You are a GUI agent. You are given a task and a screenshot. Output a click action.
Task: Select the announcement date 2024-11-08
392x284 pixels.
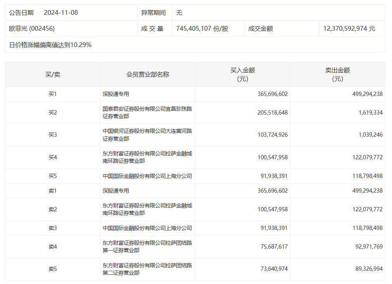pyautogui.click(x=61, y=13)
